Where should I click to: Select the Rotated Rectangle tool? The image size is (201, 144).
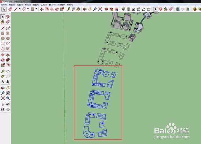coord(8,33)
